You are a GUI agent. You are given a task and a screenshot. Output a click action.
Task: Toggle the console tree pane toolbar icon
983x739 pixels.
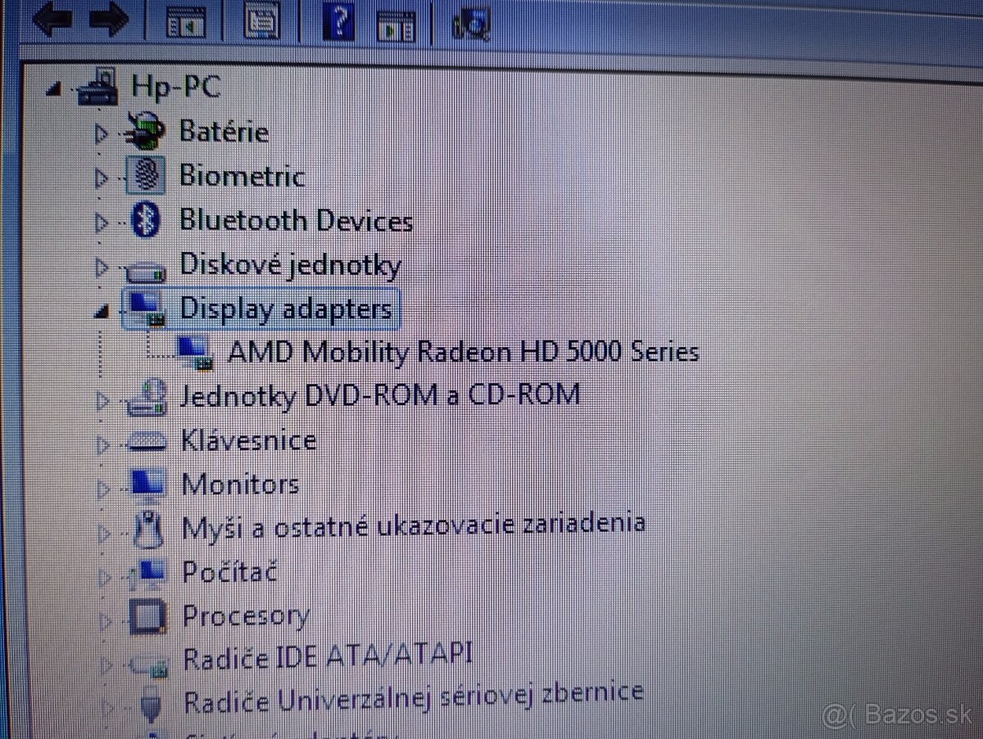pyautogui.click(x=186, y=21)
